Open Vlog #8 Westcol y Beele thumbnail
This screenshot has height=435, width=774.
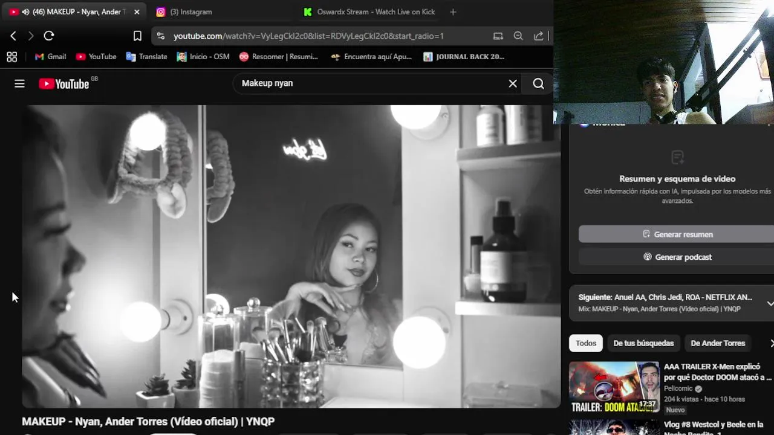614,427
